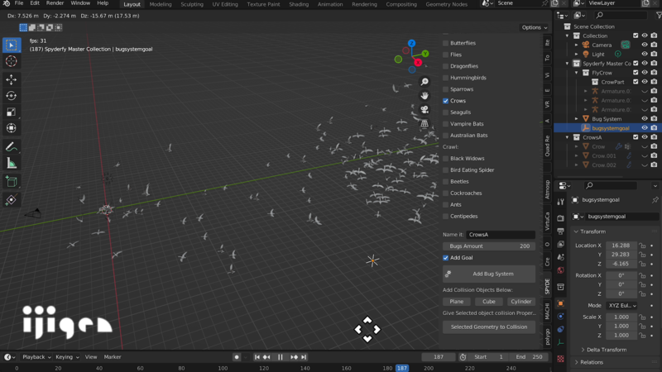
Task: Enable the Flies checkbox
Action: [445, 55]
